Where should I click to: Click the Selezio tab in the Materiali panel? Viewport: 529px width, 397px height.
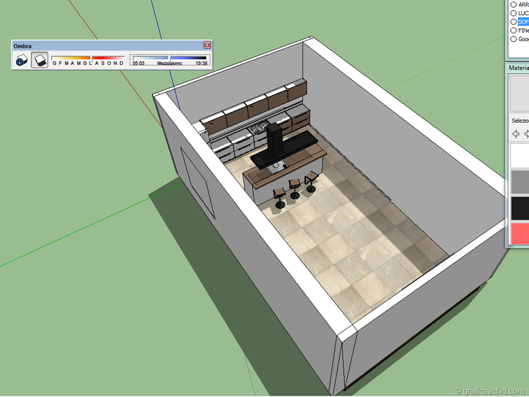520,120
